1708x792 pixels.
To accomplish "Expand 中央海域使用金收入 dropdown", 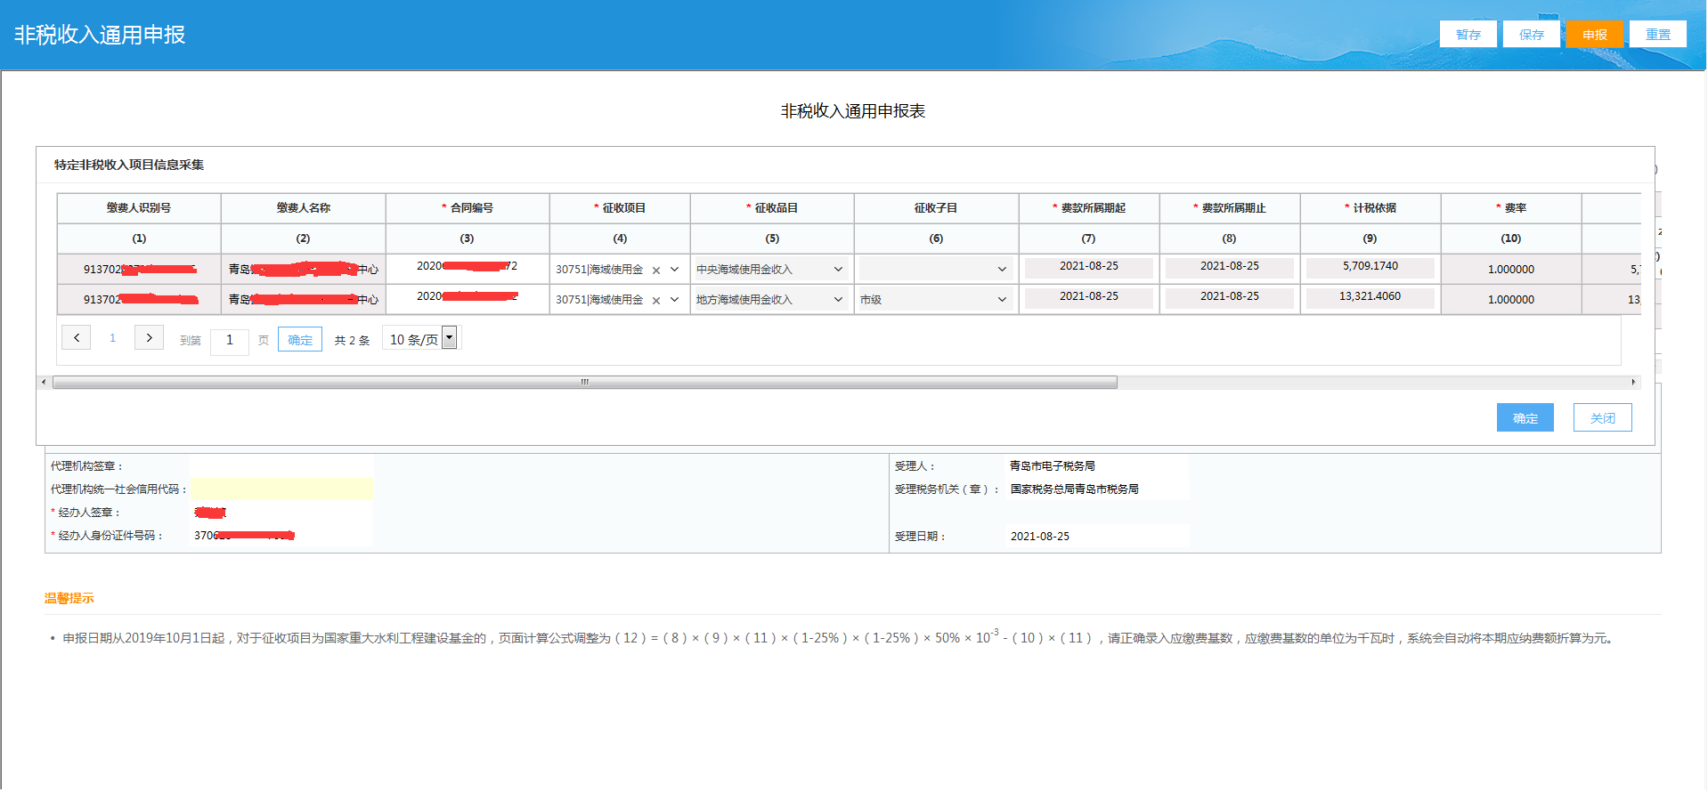I will [838, 270].
